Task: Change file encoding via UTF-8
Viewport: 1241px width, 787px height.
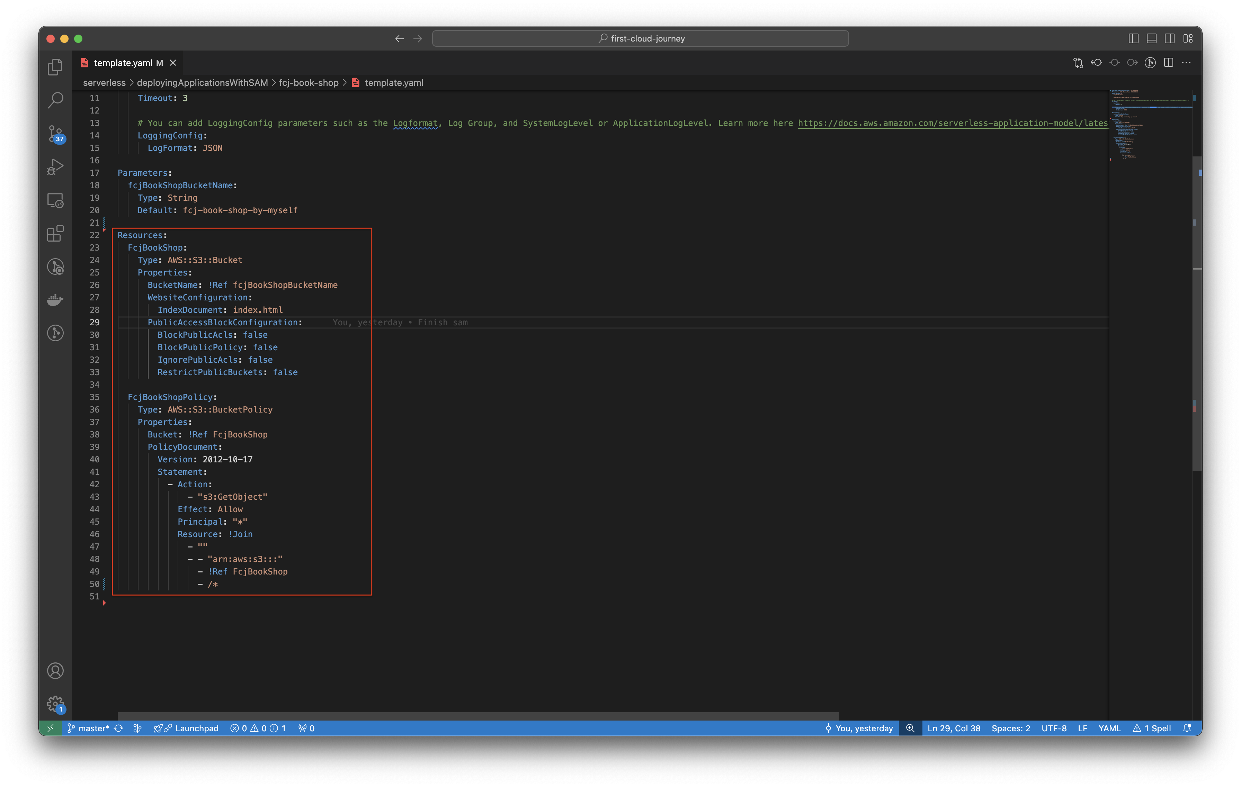Action: [x=1054, y=728]
